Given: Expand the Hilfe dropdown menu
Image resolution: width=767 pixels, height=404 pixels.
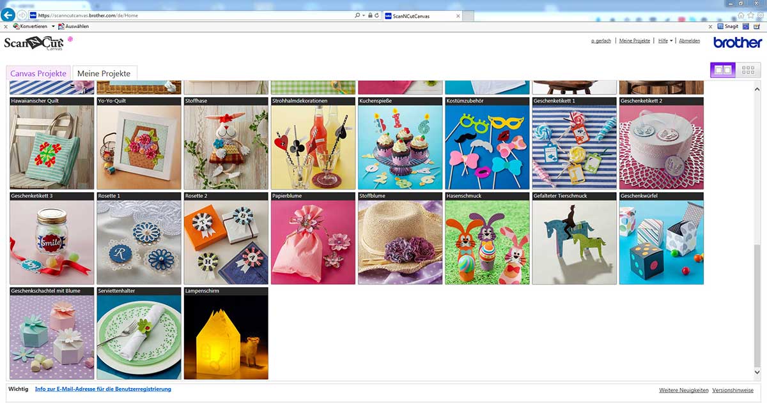Looking at the screenshot, I should (665, 41).
